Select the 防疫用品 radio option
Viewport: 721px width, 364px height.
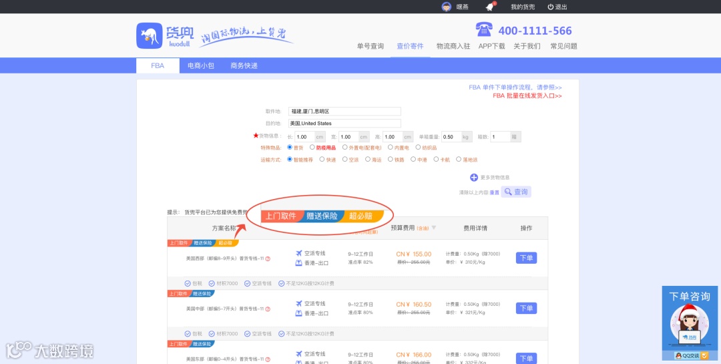(312, 148)
